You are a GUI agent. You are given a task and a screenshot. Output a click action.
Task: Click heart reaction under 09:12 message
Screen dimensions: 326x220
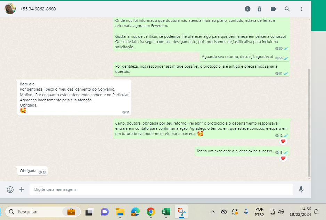click(283, 141)
